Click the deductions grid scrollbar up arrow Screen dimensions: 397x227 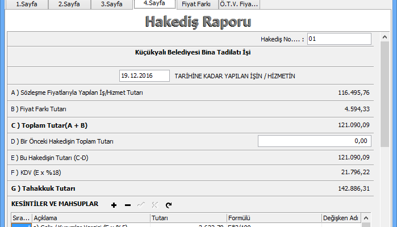pyautogui.click(x=366, y=218)
